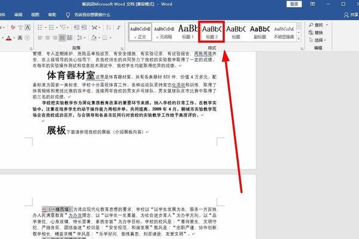359x239 pixels.
Task: Switch to the 审阅 (Review) tab
Action: [x=18, y=15]
